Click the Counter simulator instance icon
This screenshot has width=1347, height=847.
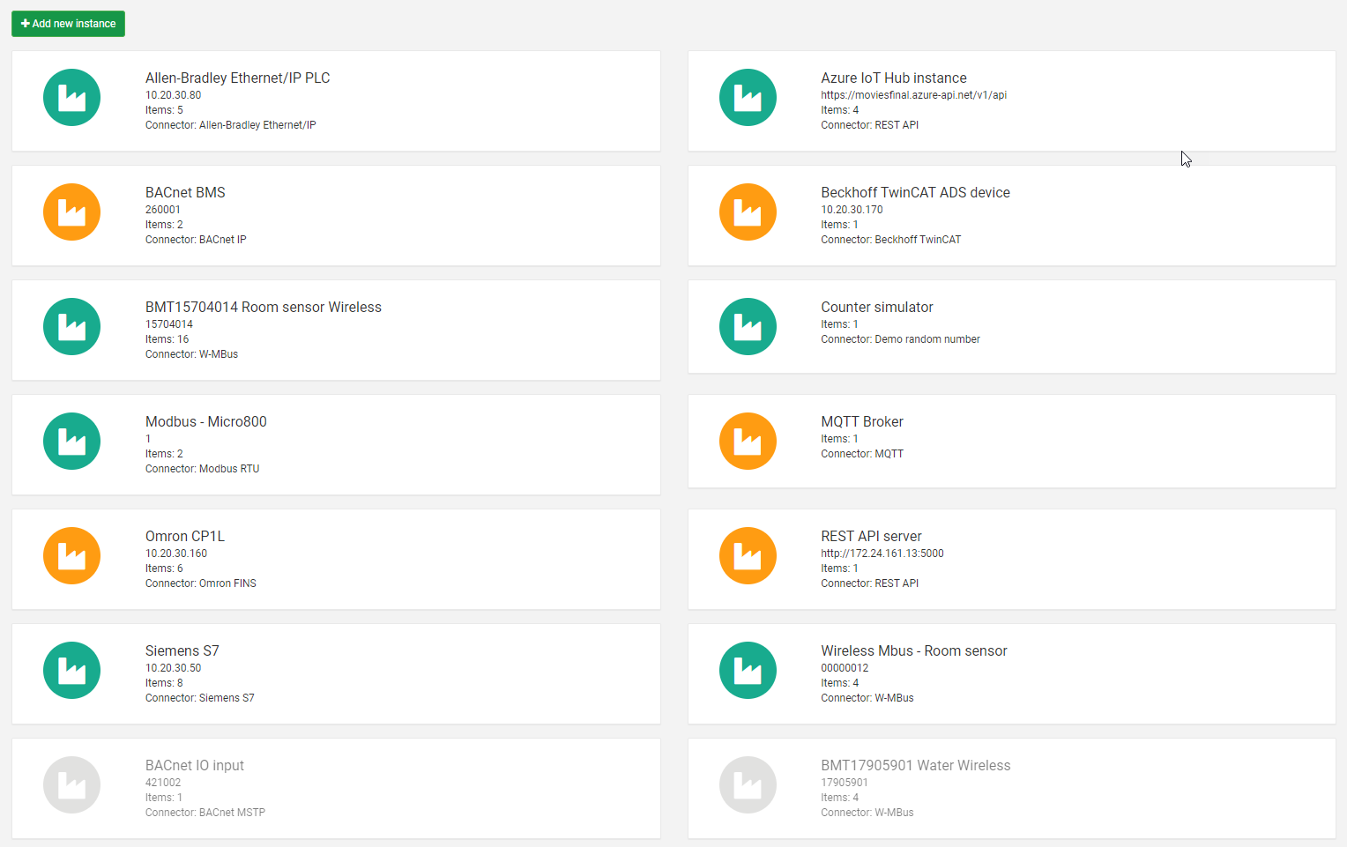[748, 326]
